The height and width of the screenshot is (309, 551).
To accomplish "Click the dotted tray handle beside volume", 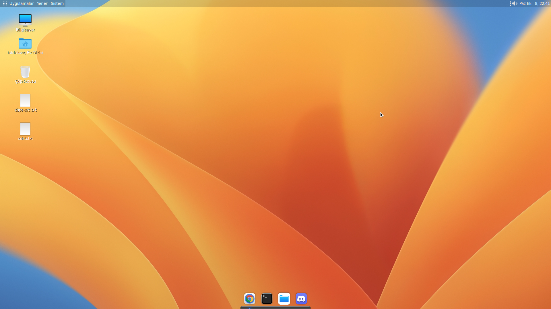I will tap(510, 3).
